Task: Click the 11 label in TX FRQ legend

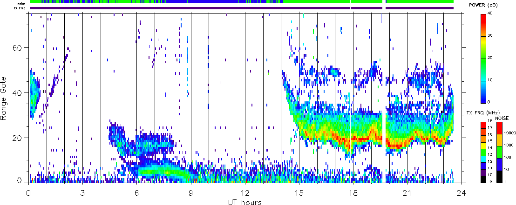Action: (x=490, y=168)
